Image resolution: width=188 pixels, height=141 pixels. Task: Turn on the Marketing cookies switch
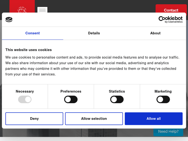163,99
